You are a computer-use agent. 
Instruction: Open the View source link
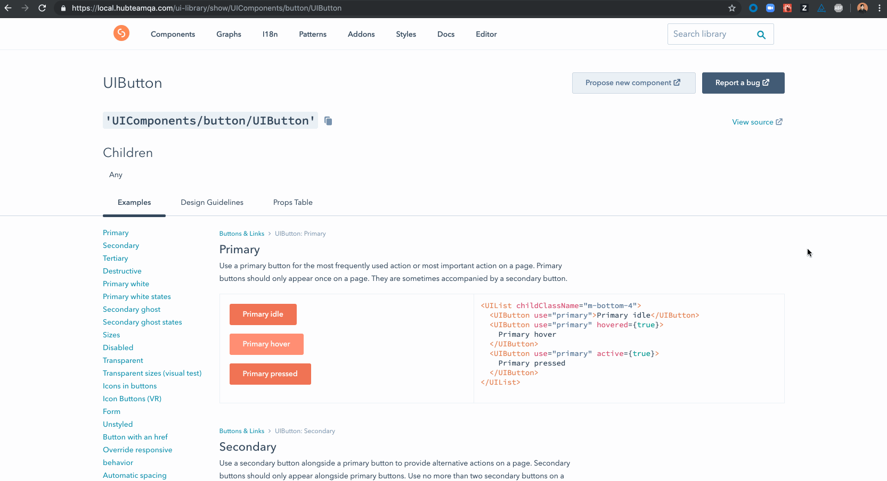[x=758, y=122]
